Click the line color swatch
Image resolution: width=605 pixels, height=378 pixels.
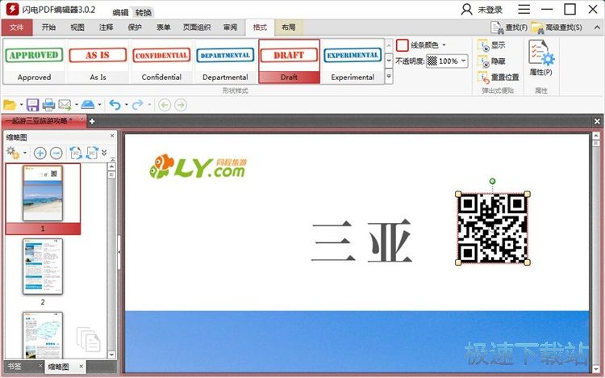coord(402,45)
